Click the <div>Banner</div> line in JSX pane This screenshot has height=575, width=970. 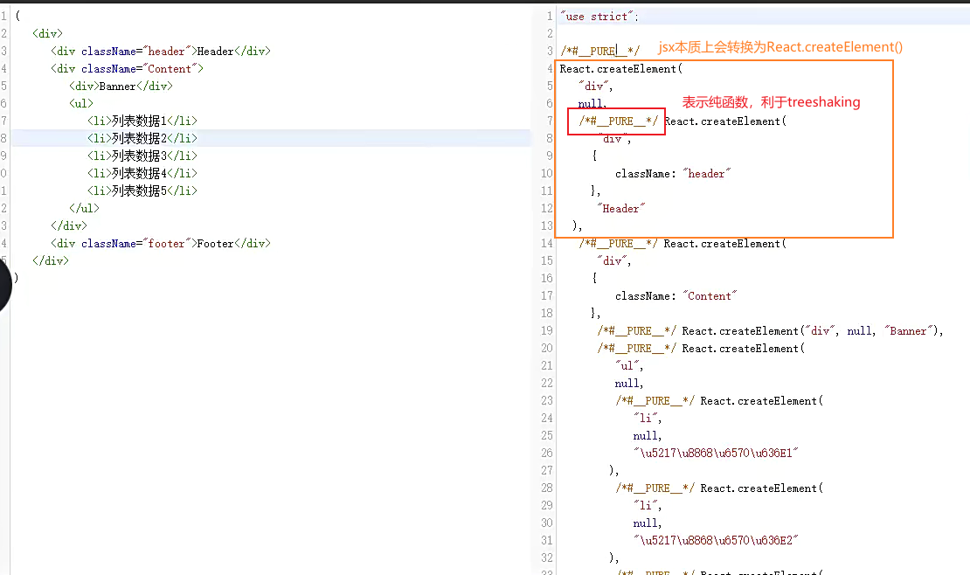click(x=121, y=86)
